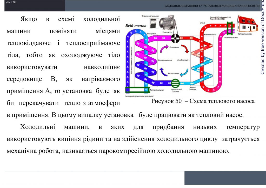266x188 pixels.
Task: Select the black four-way valve icon
Action: point(175,38)
